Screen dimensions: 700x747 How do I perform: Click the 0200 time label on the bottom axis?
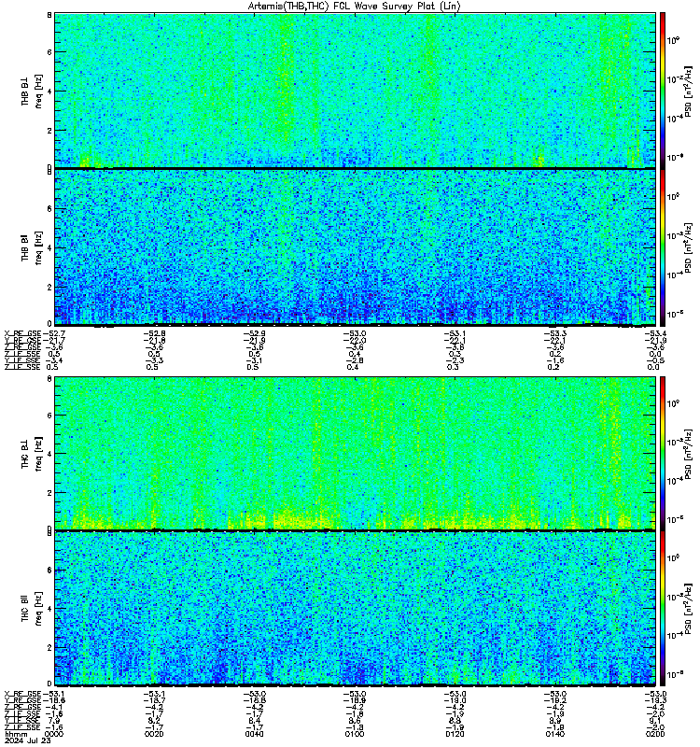[x=655, y=734]
